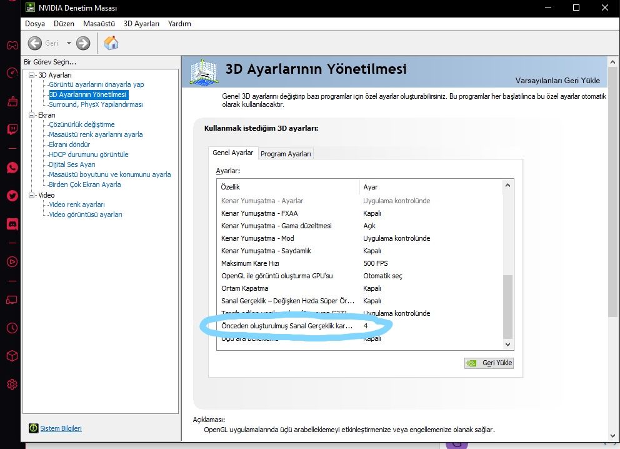Select 3D Ayarlarının Yönetilmesi tree item

87,94
